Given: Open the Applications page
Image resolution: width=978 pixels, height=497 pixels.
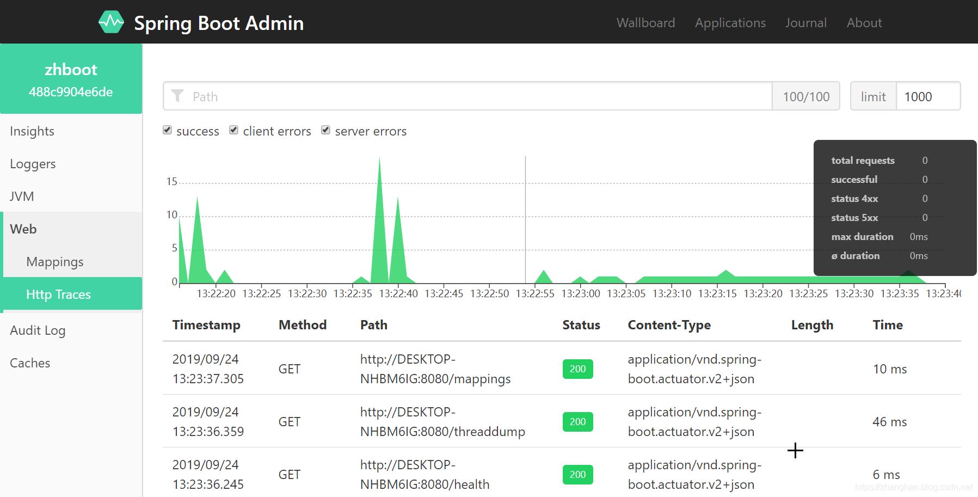Looking at the screenshot, I should 730,22.
